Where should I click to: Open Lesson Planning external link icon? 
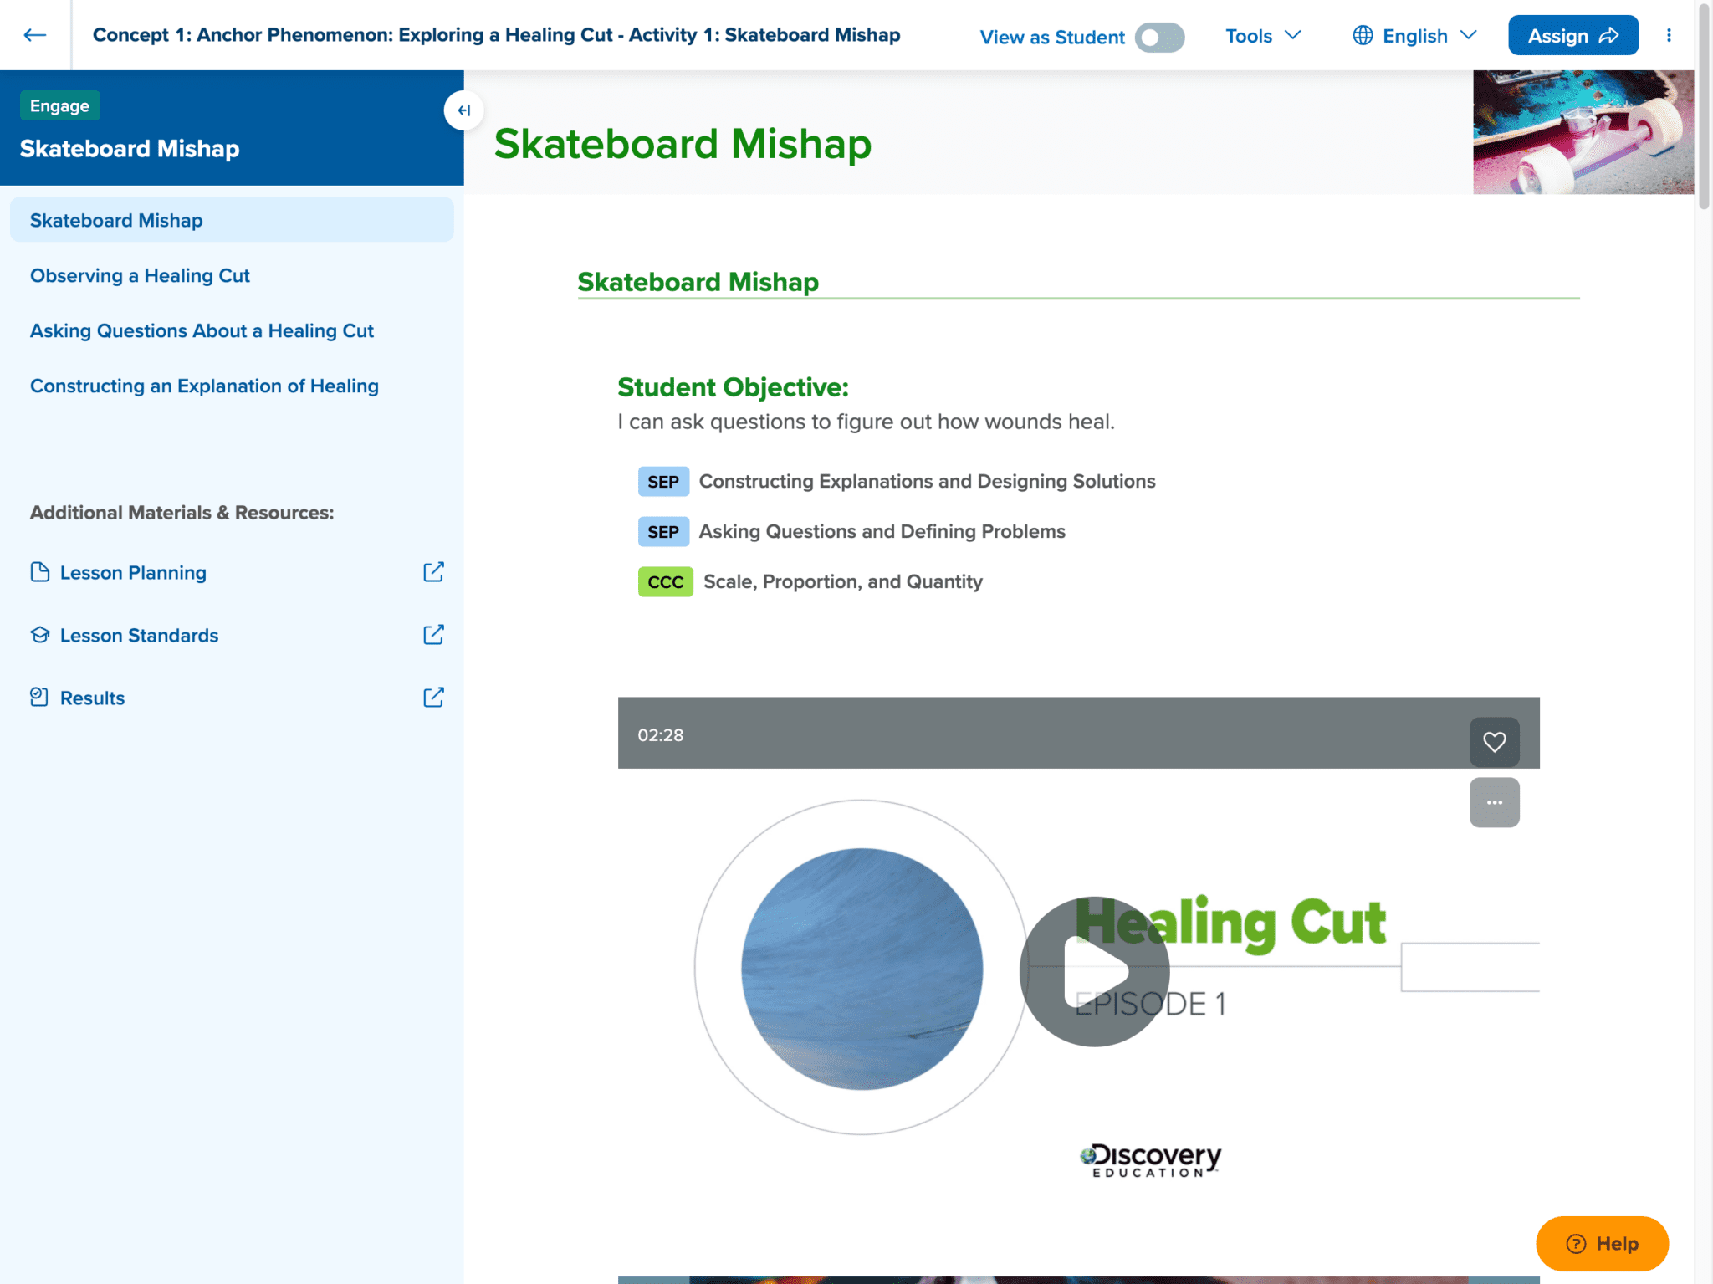[x=433, y=572]
